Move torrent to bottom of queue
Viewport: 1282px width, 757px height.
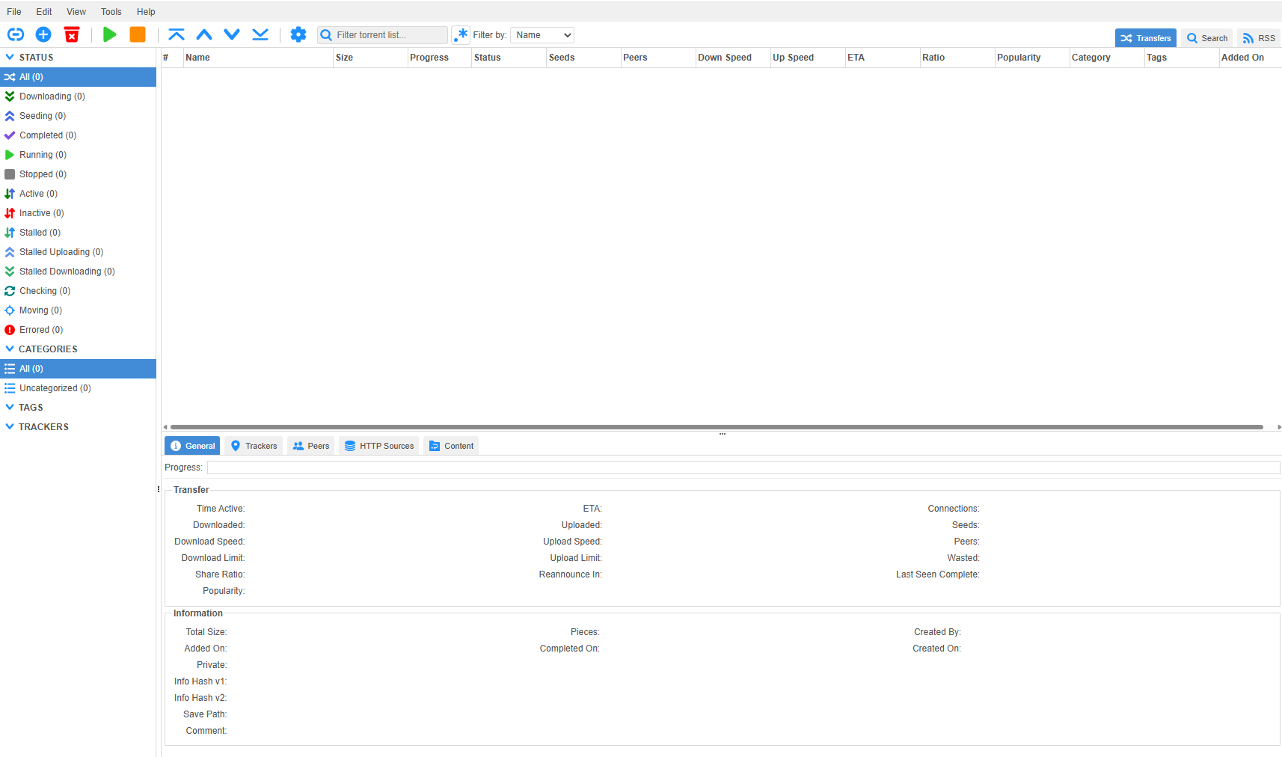click(260, 34)
